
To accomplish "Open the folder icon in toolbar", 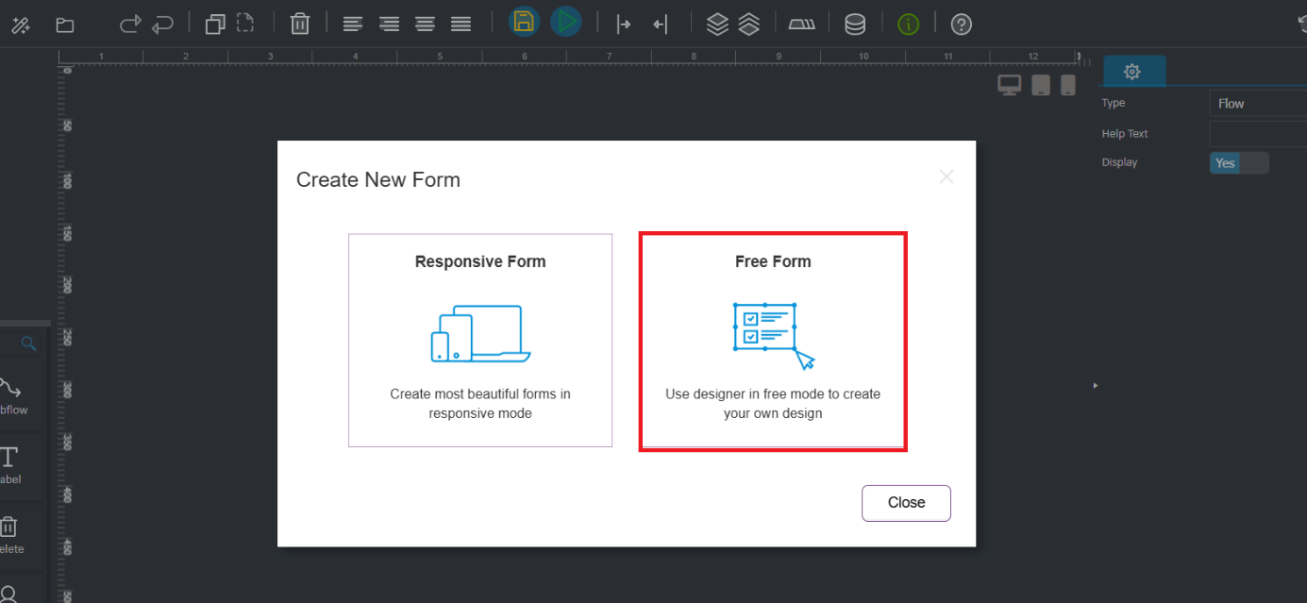I will [65, 25].
